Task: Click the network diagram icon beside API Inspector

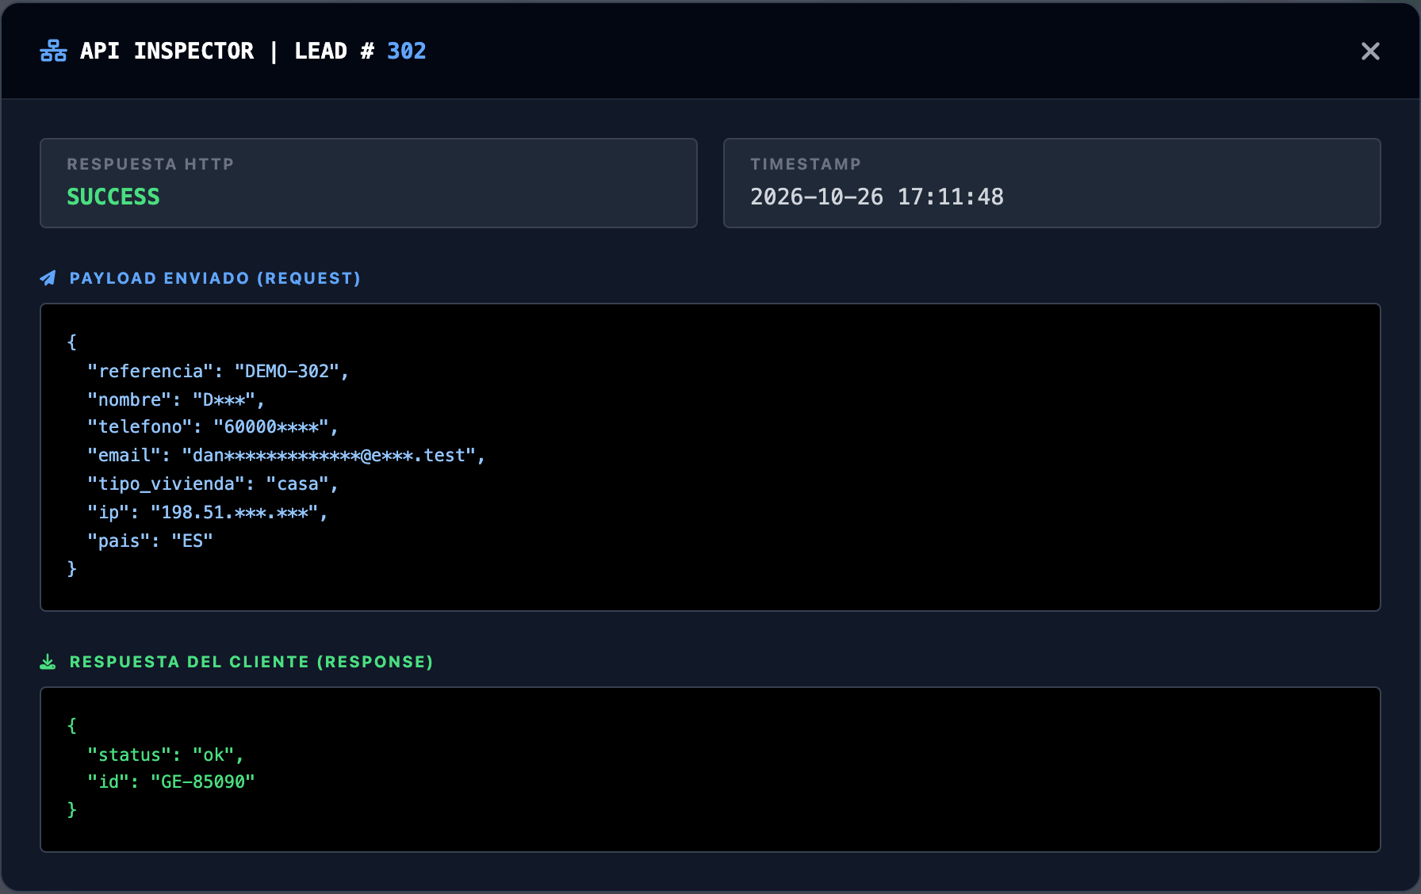Action: (53, 51)
